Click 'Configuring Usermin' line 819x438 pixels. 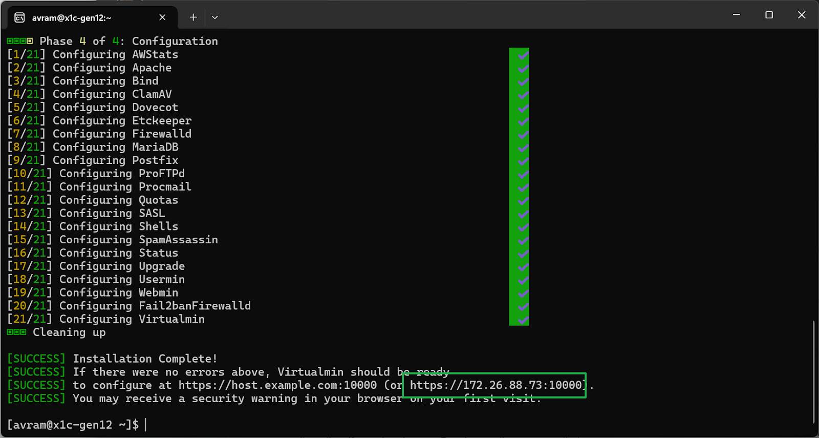tap(122, 280)
